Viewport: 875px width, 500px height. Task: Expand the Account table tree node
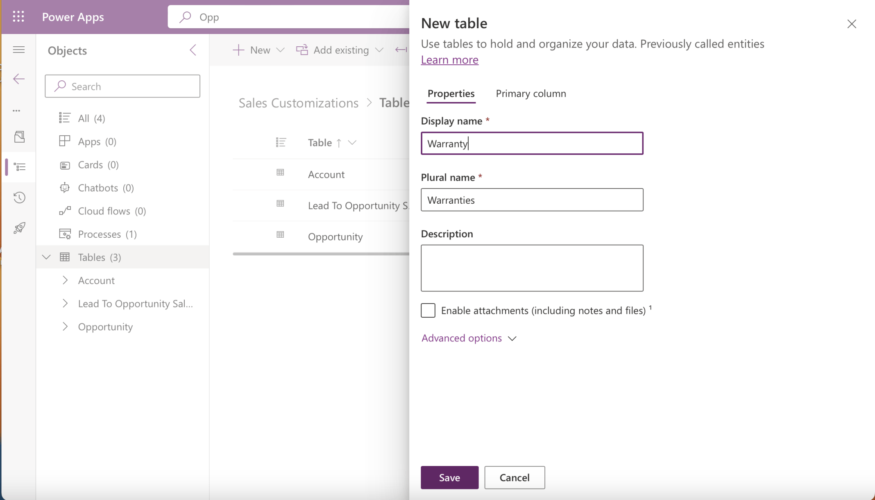(x=65, y=280)
